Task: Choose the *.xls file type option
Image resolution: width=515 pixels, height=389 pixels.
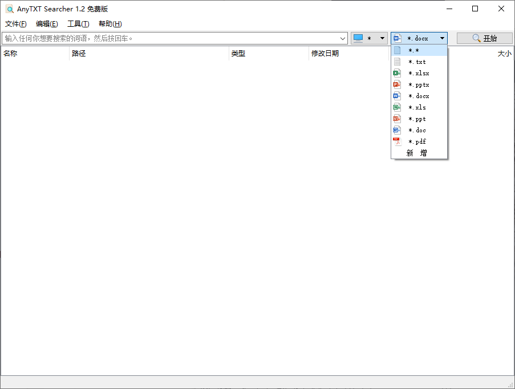Action: [419, 107]
